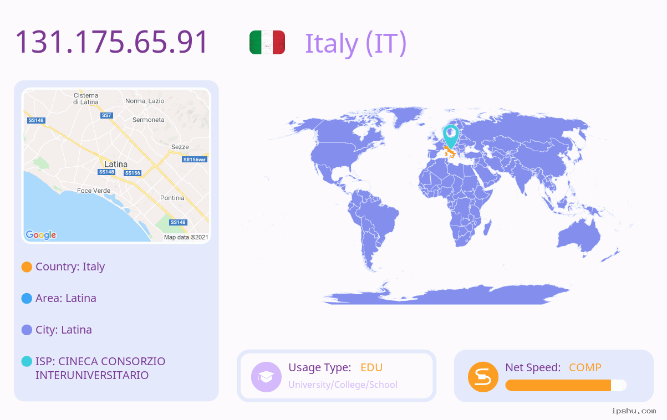The height and width of the screenshot is (420, 667).
Task: Click the Net Speed COMP label
Action: tap(553, 367)
